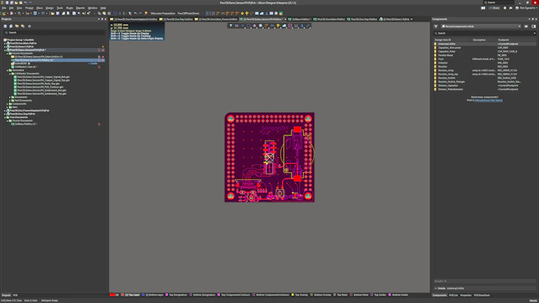Select the place via tool in the active bar
This screenshot has height=303, width=539.
(279, 25)
